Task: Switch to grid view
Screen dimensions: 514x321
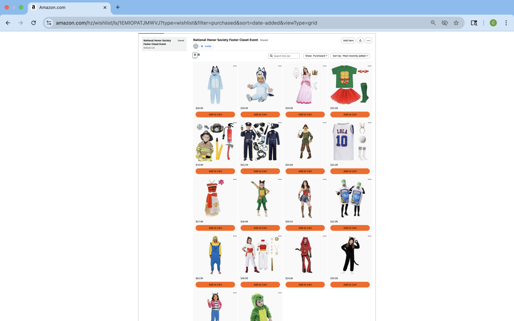Action: click(195, 55)
